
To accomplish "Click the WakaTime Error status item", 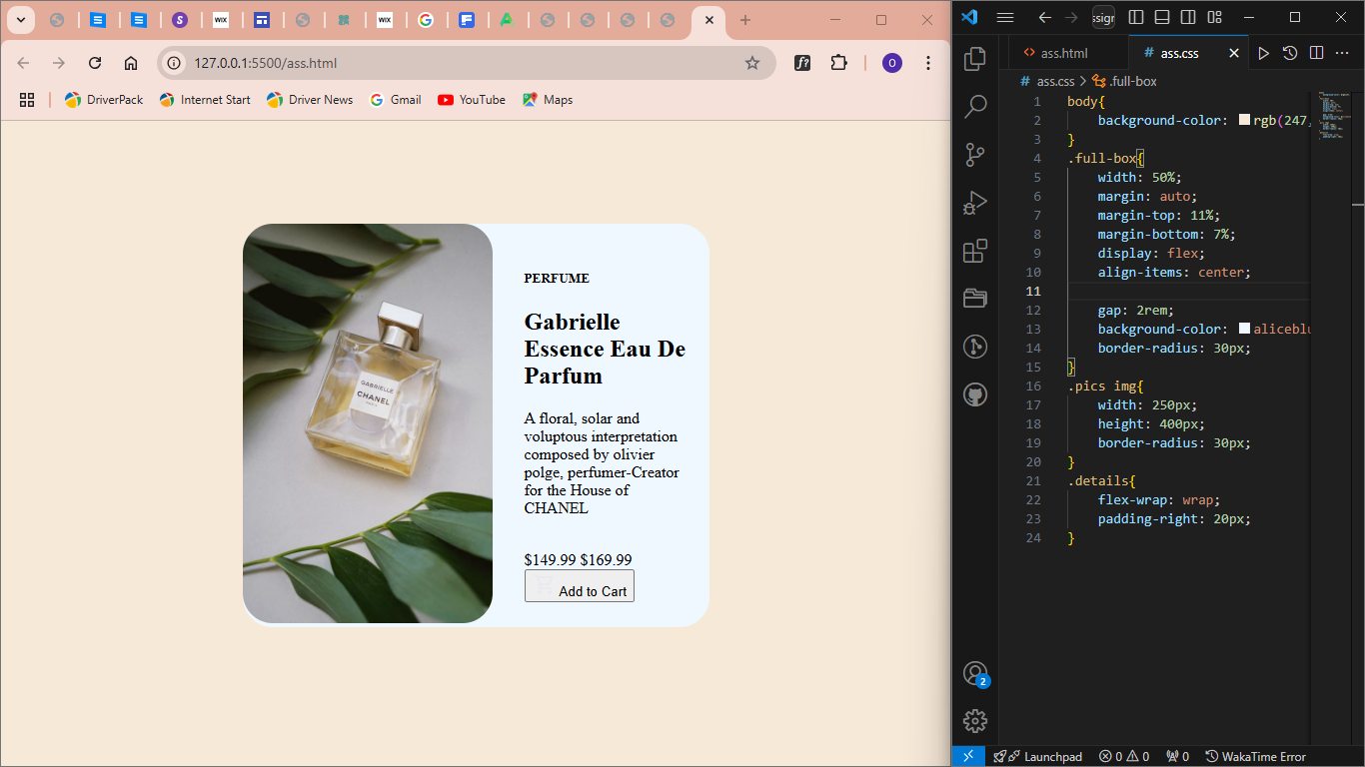I will click(x=1255, y=756).
